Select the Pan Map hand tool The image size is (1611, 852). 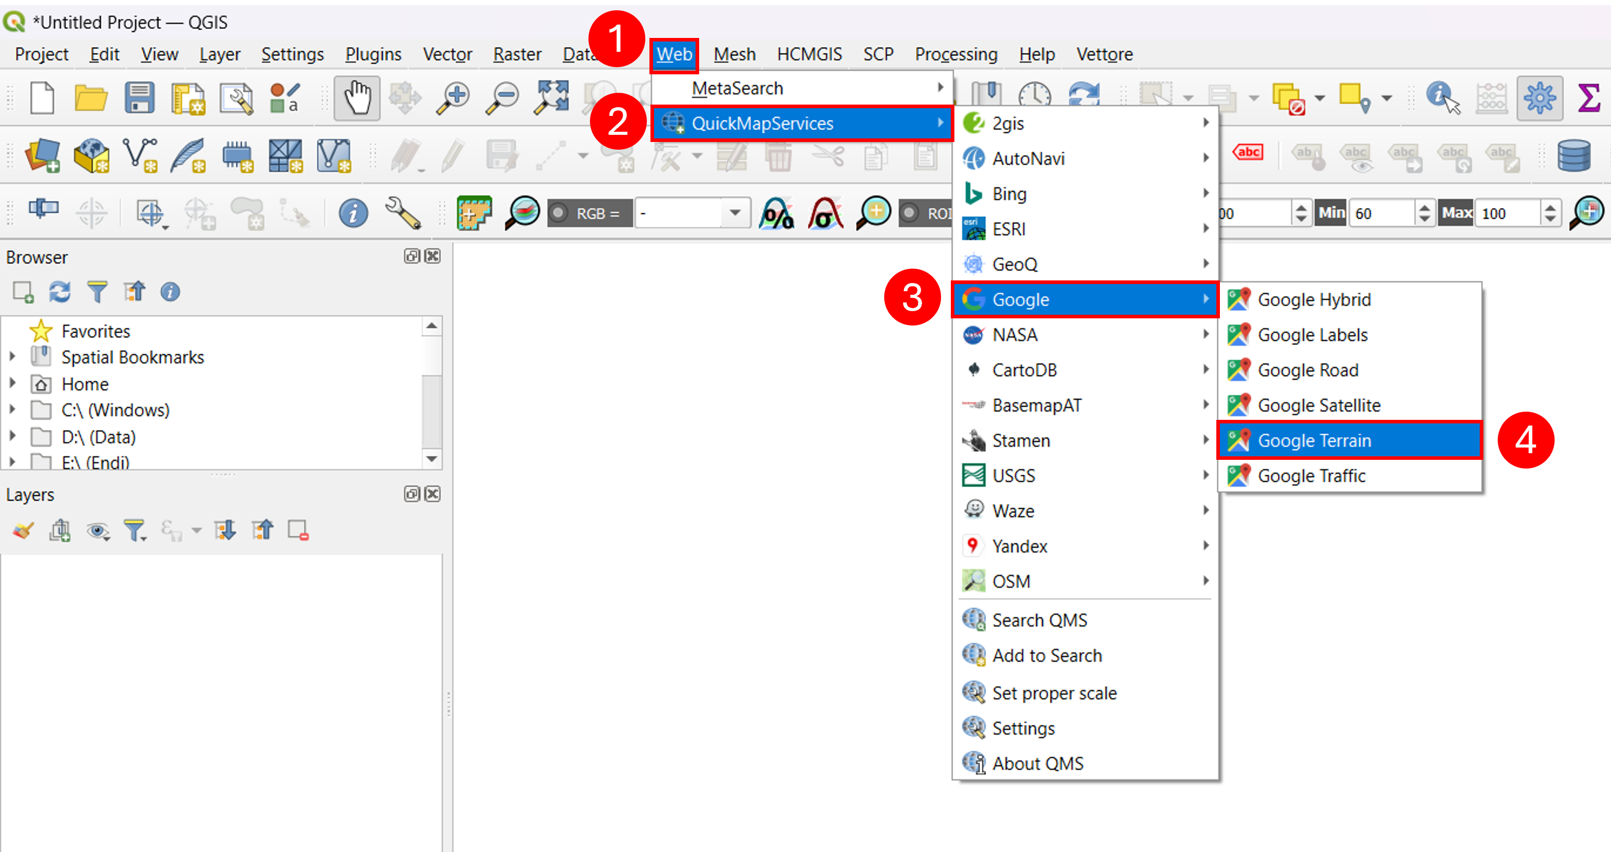(357, 98)
